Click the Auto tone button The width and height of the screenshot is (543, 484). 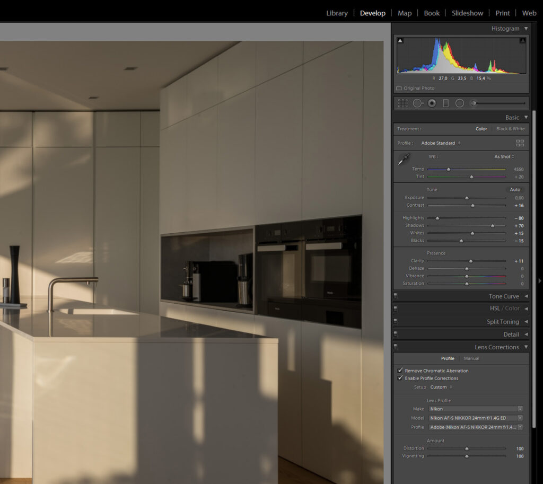point(514,189)
